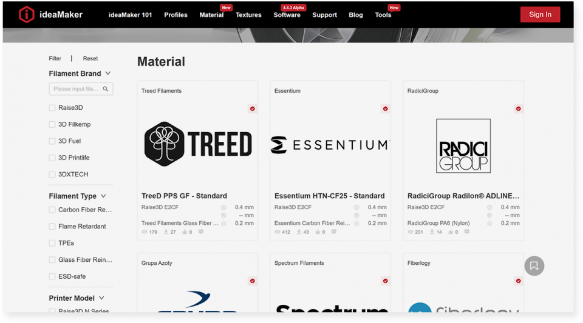Click the ideaMaker logo icon
The image size is (583, 323).
[27, 15]
